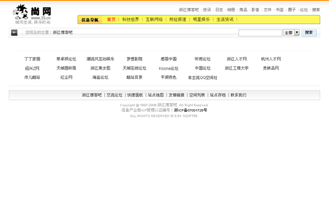The height and width of the screenshot is (203, 329).
Task: Click 浙江博客吧 in the footer bar
Action: (x=92, y=95)
